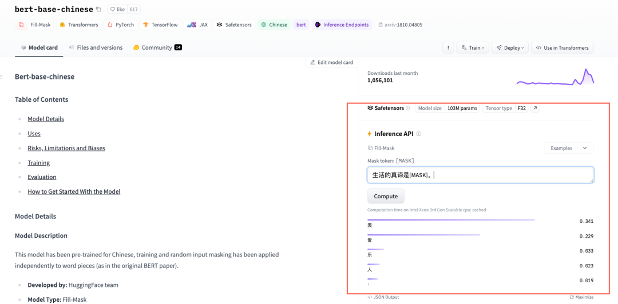Open the Examples dropdown
The width and height of the screenshot is (618, 304).
(568, 148)
